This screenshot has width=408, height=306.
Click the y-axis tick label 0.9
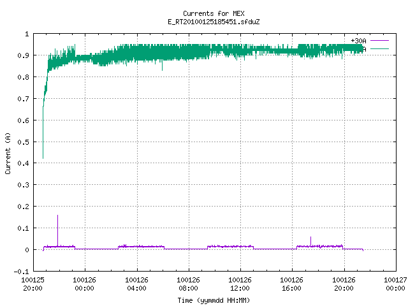coord(23,55)
